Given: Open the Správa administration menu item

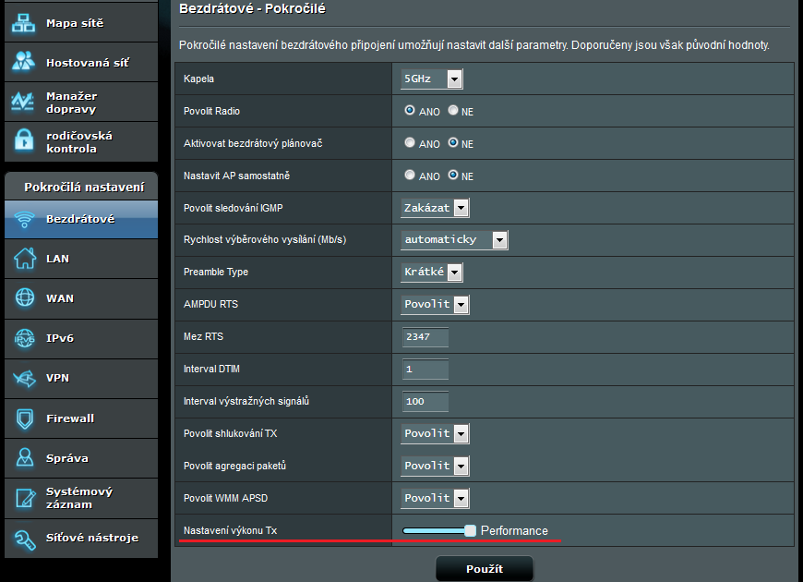Looking at the screenshot, I should point(66,458).
